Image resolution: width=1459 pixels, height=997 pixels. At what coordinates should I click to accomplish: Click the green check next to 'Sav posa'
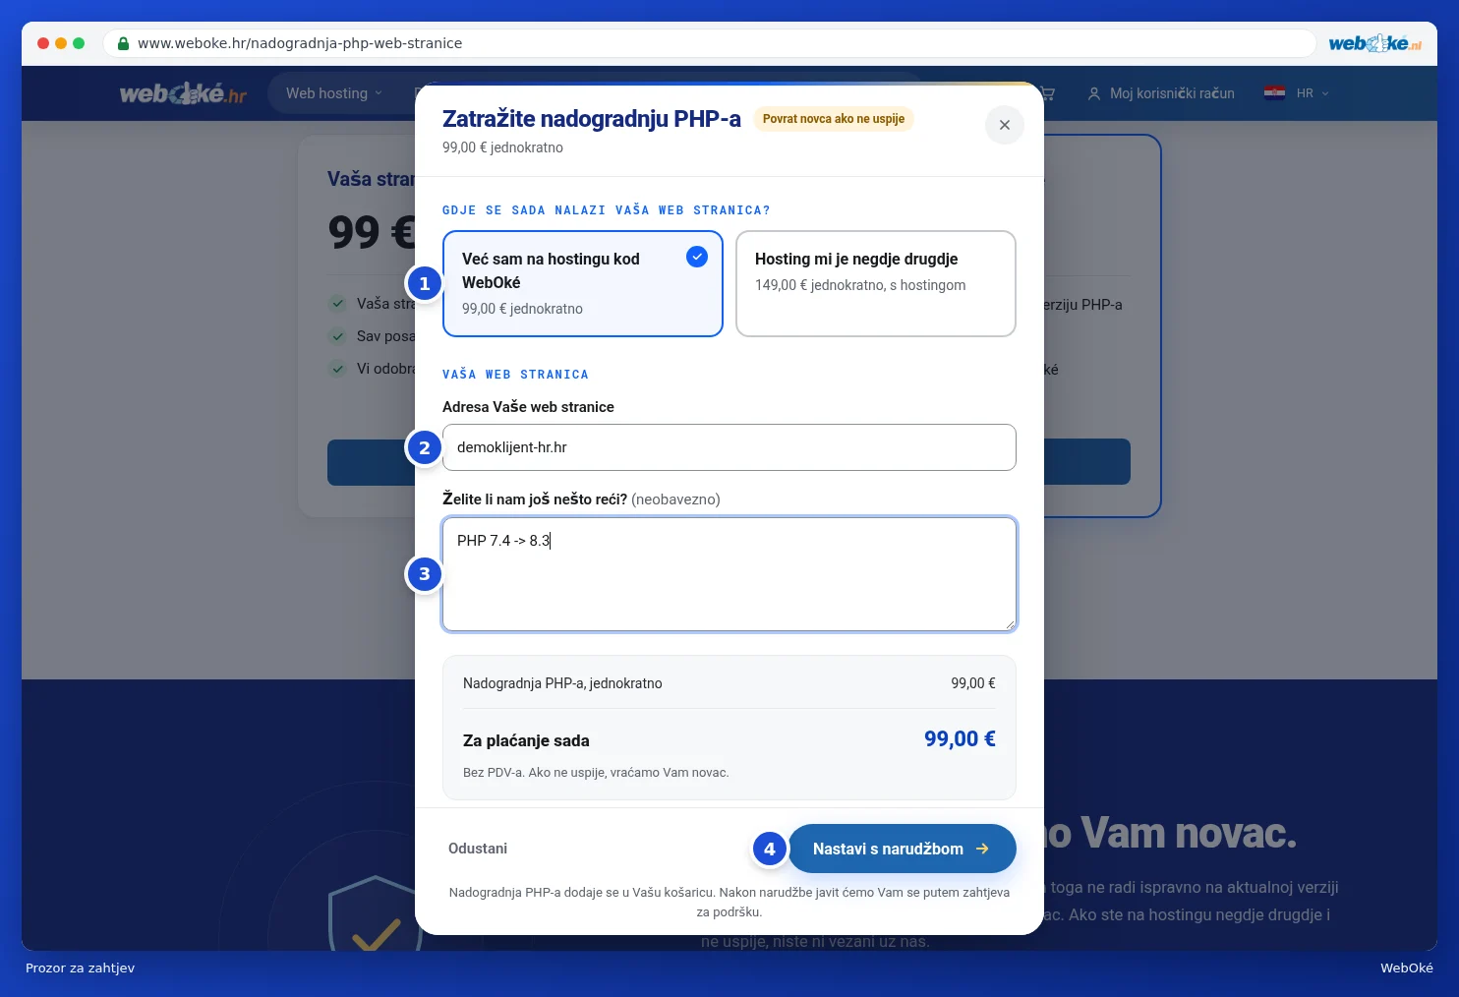pyautogui.click(x=337, y=336)
